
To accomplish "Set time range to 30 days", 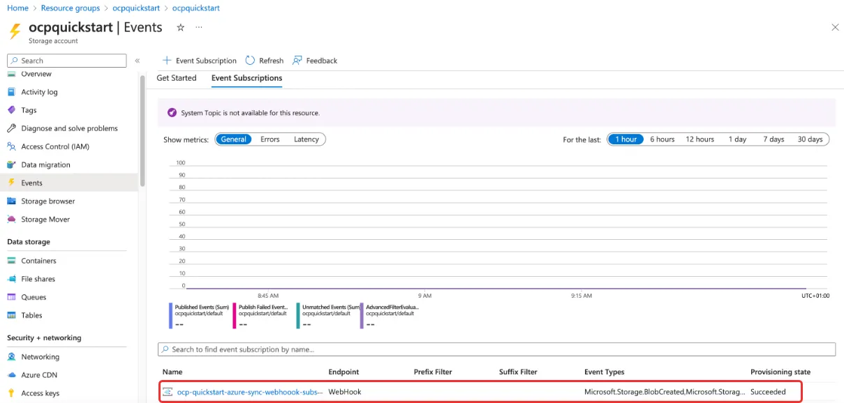I will 810,139.
